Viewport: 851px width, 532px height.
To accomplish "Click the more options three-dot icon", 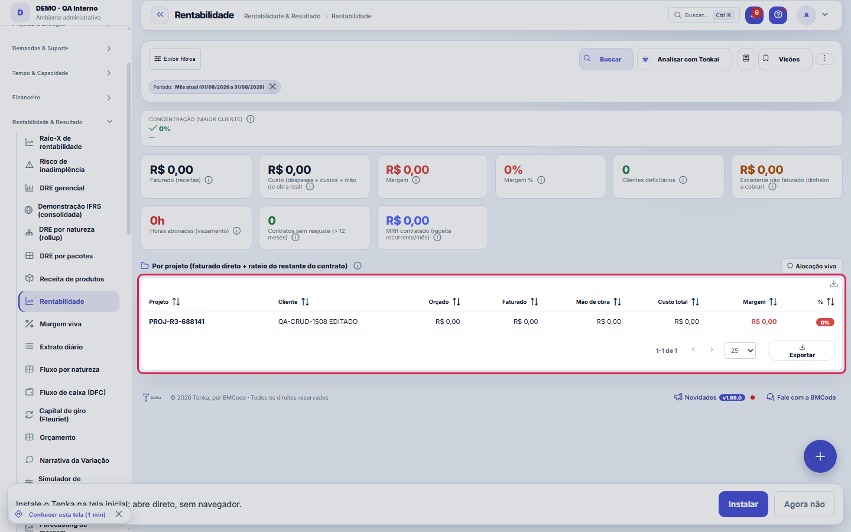I will (824, 59).
